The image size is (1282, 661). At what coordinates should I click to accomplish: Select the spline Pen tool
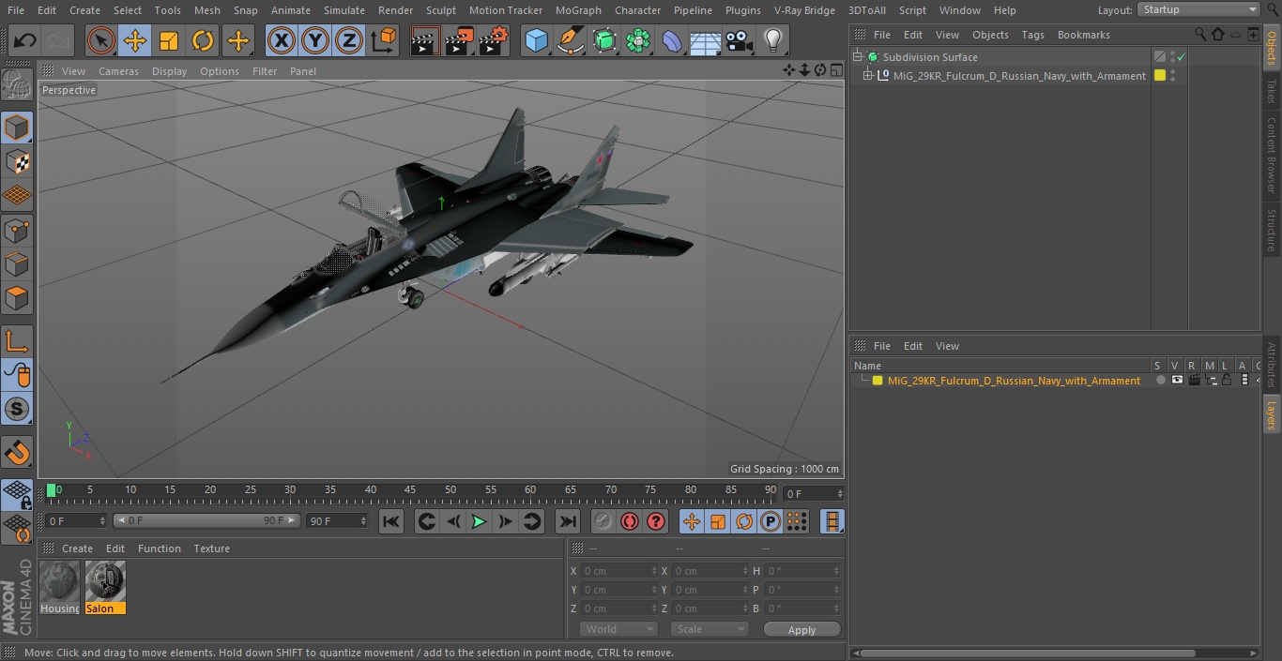[571, 40]
